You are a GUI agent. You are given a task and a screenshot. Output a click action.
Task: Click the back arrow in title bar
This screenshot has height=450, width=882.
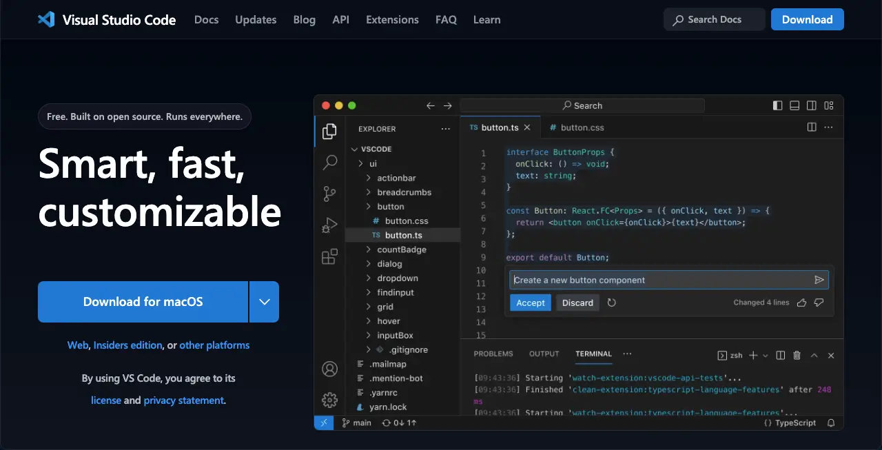pos(431,105)
